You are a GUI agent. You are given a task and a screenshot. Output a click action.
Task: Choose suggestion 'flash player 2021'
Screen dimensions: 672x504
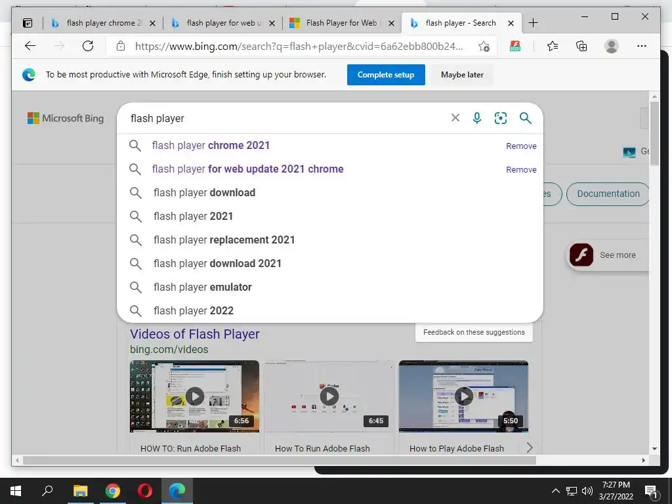tap(330, 216)
